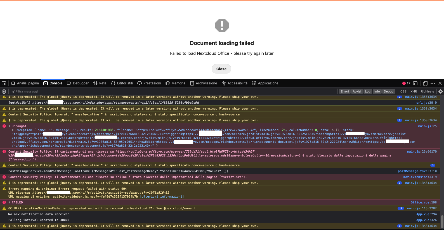Click error icon of Uncaught message
This screenshot has height=230, width=444.
coord(4,126)
